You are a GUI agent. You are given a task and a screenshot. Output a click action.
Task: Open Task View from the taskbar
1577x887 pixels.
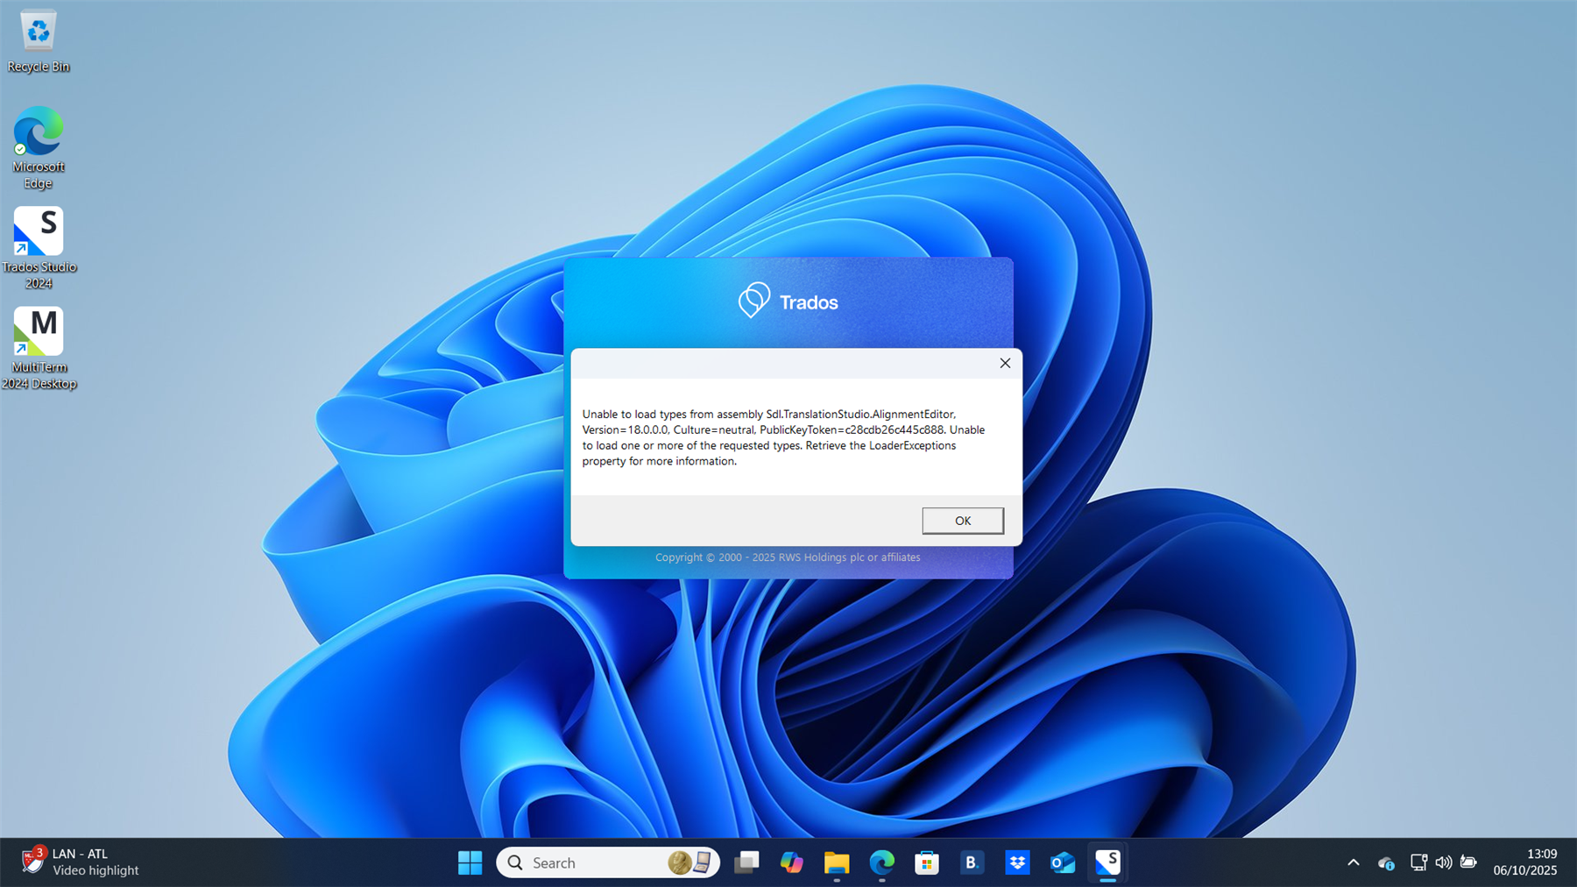pos(746,862)
